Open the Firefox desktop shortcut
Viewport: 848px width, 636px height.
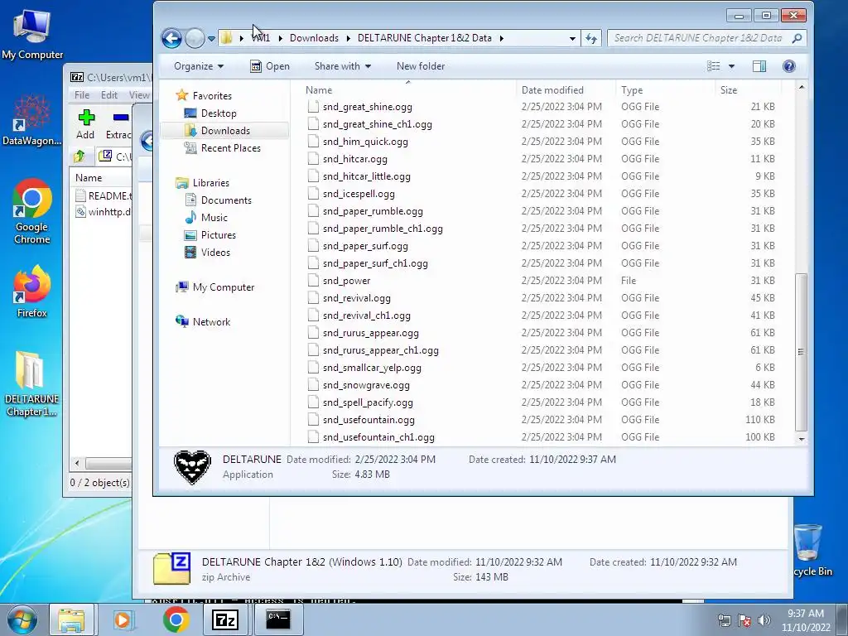32,291
